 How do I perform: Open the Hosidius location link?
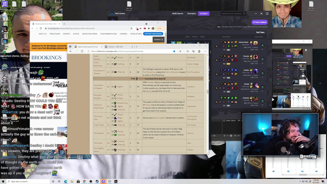[191, 86]
